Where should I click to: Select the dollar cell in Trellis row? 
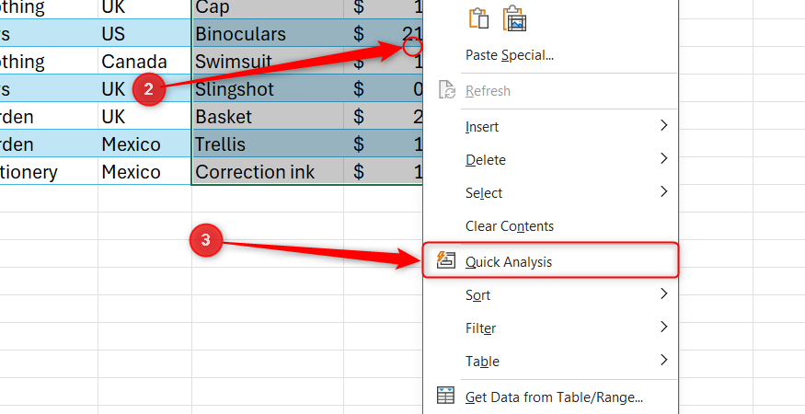tap(383, 144)
